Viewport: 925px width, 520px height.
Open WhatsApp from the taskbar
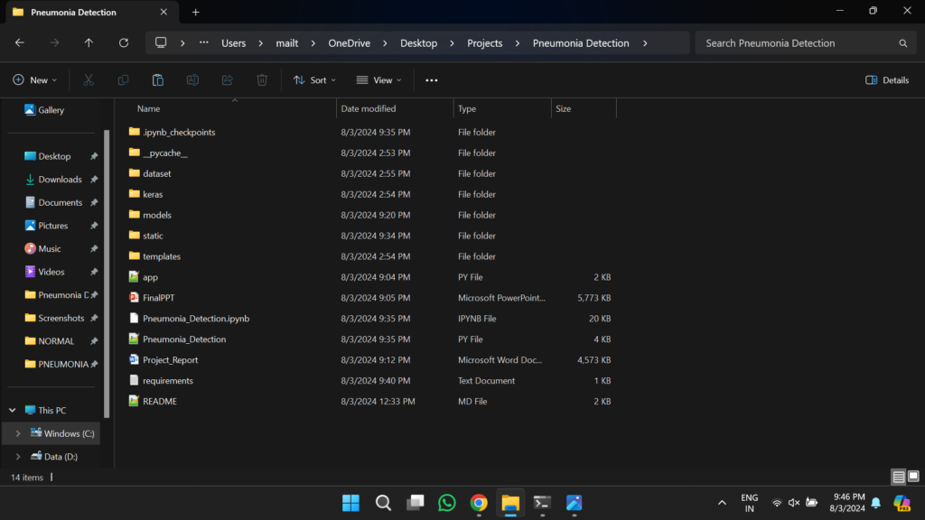coord(446,503)
